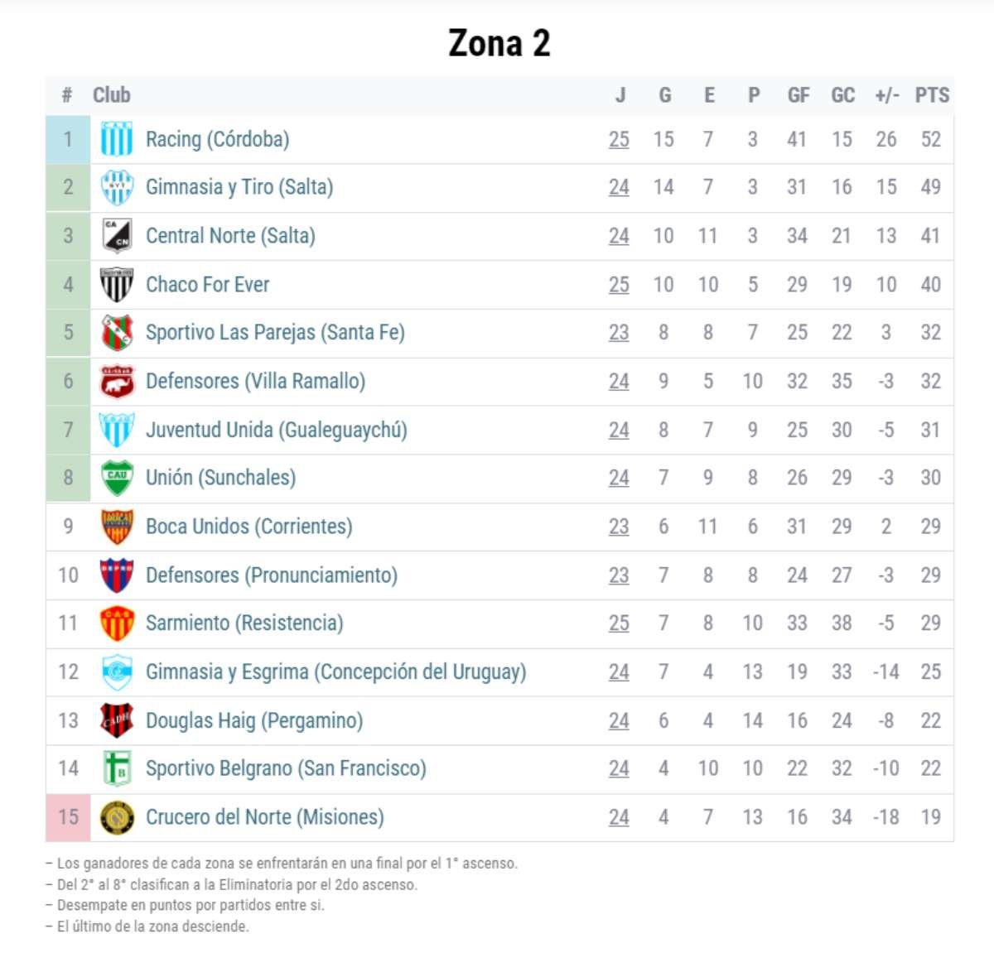Click Racing's underlined matches played 25
The height and width of the screenshot is (953, 994).
point(619,139)
